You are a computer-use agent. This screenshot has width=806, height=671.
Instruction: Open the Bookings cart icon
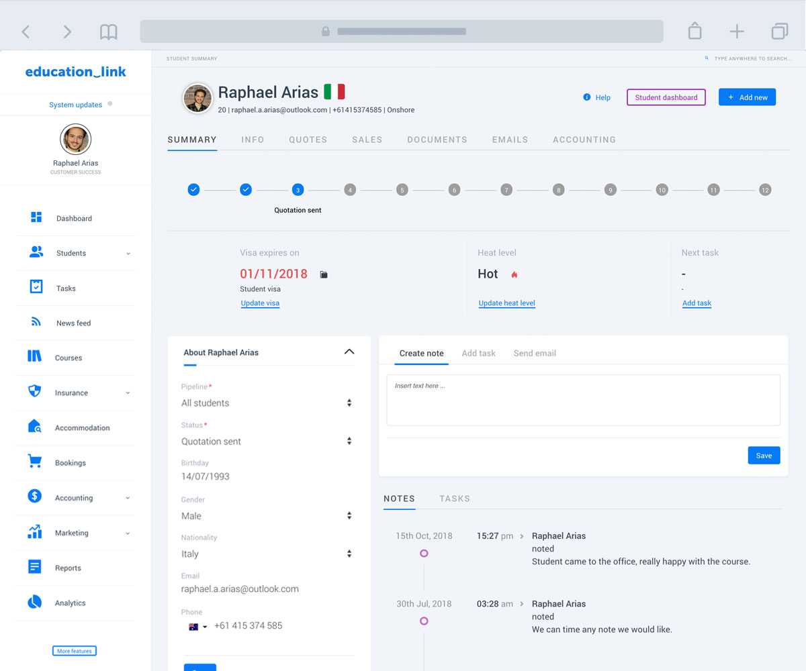(35, 460)
